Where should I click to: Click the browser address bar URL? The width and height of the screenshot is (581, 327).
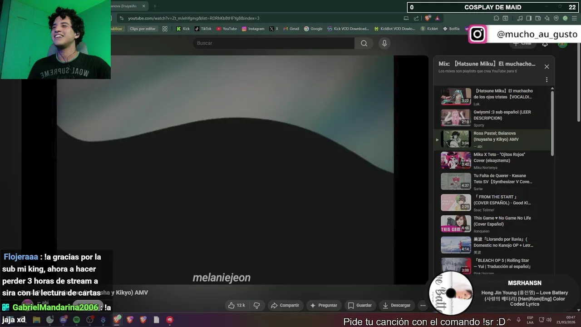click(x=194, y=18)
